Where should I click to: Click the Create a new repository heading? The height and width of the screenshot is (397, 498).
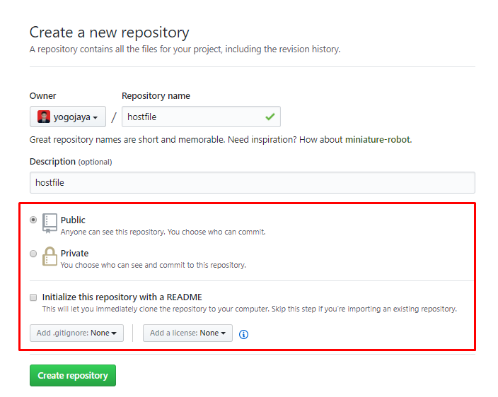point(110,32)
